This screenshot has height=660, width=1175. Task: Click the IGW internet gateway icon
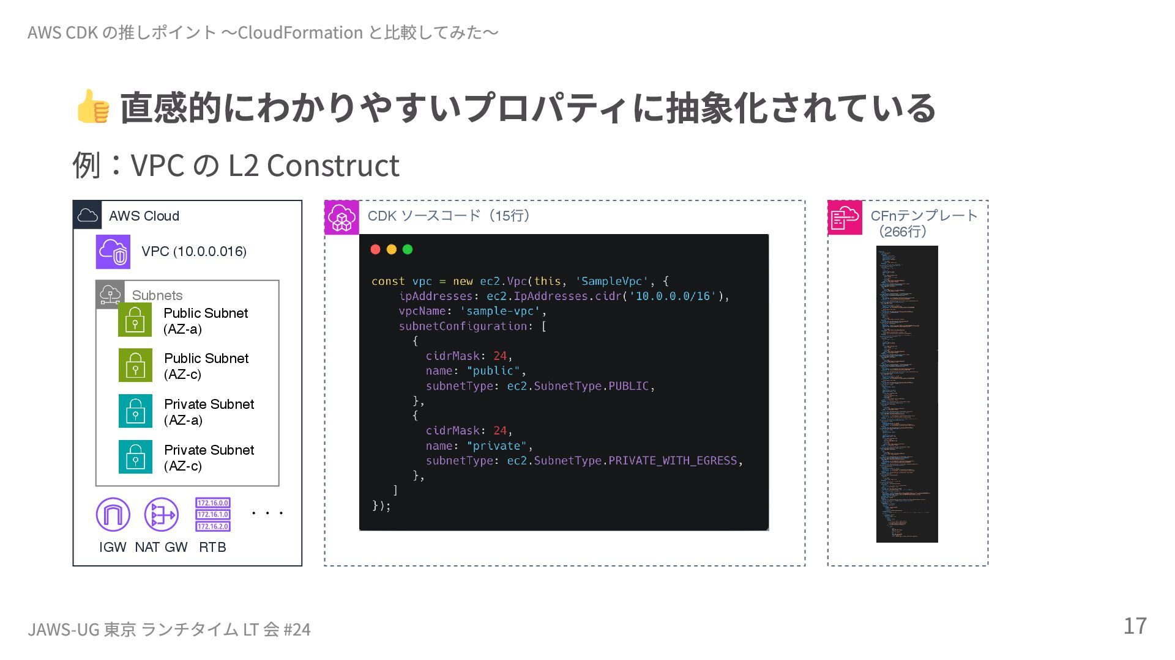(x=113, y=515)
